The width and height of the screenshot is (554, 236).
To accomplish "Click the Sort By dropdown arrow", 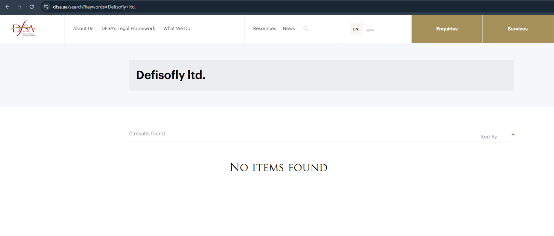I will point(513,135).
